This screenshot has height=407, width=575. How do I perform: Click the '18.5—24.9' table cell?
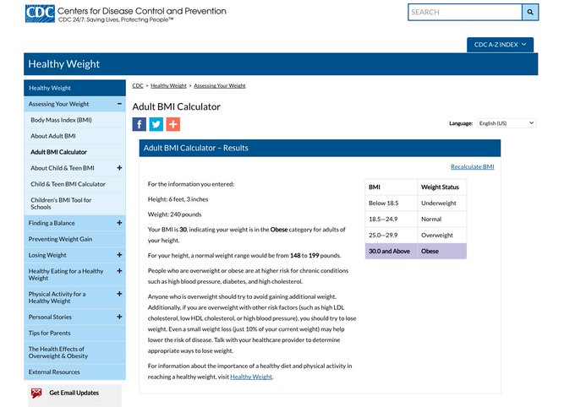click(392, 219)
